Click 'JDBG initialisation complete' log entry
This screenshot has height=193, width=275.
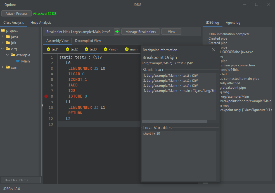(x=229, y=34)
